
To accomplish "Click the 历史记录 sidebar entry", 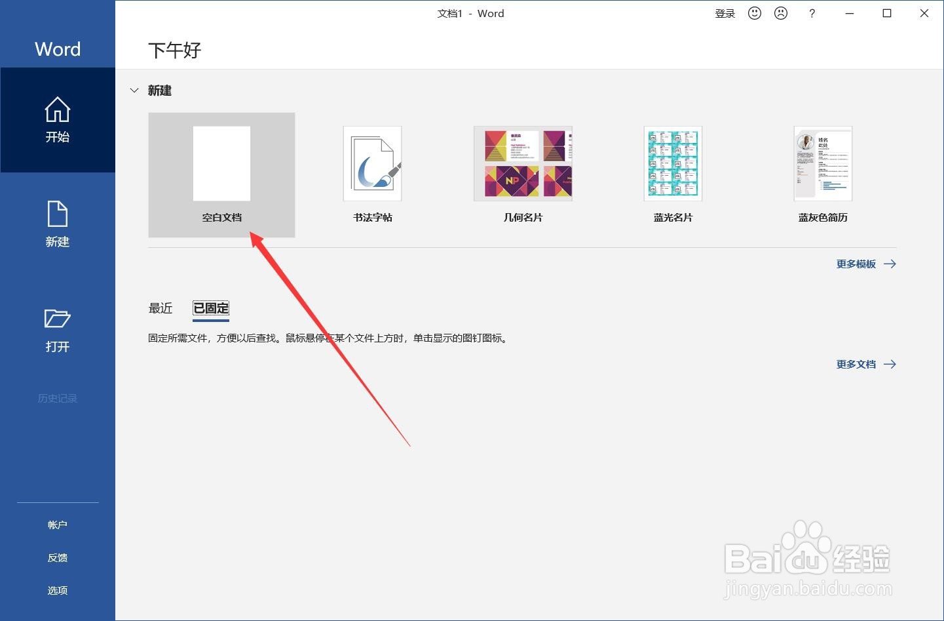I will pyautogui.click(x=58, y=399).
